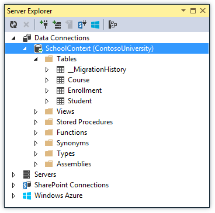Viewport: 215px width, 213px height.
Task: Expand the Enrollment table arrow
Action: point(47,90)
